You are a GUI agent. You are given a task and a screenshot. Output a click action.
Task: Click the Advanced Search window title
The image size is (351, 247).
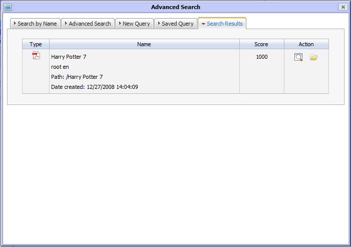175,7
